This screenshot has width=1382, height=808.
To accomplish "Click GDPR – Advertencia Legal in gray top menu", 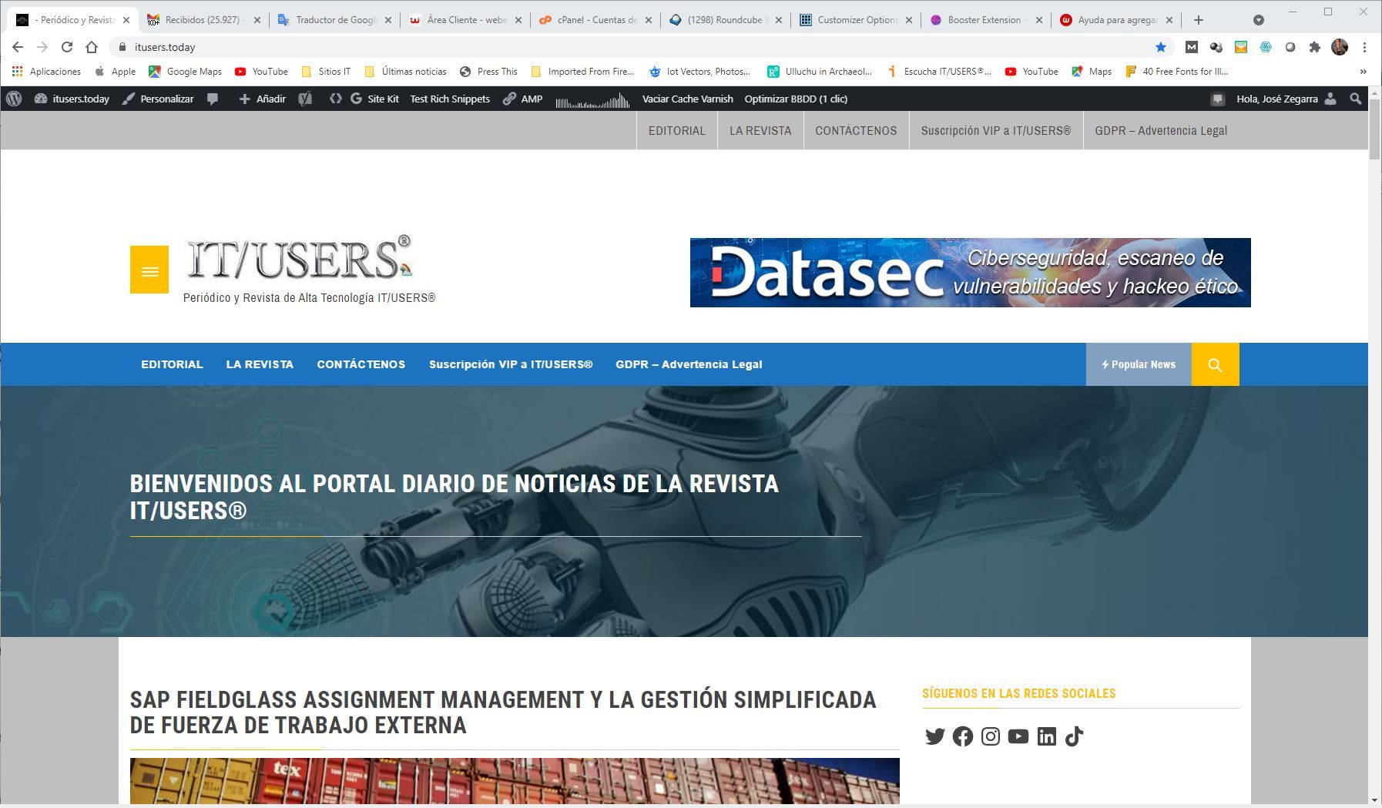I will coord(1161,130).
